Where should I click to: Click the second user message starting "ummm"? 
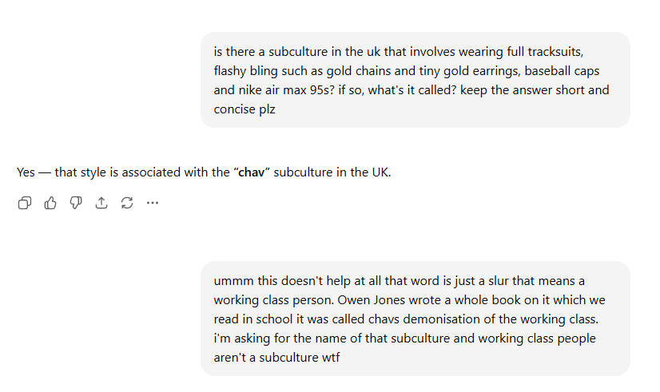(415, 319)
